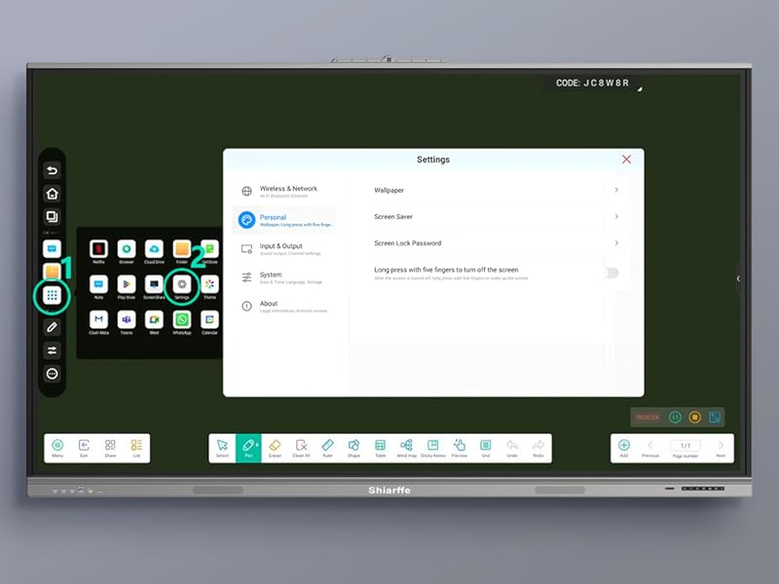
Task: Toggle the Grid tool
Action: [x=485, y=448]
